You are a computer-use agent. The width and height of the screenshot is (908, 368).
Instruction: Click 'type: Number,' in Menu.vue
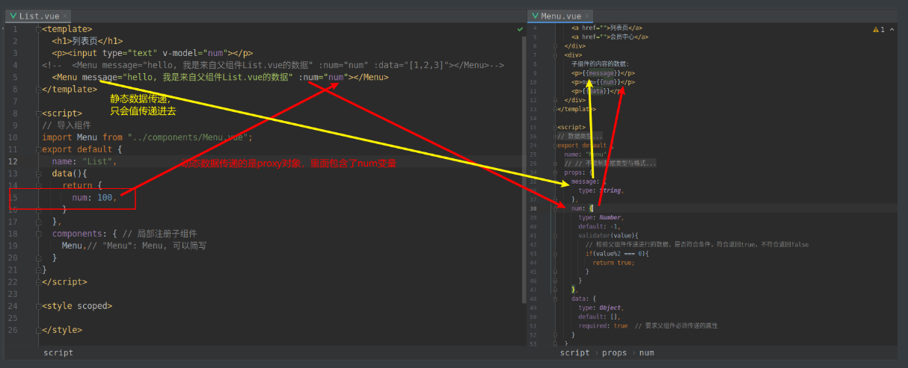point(601,217)
